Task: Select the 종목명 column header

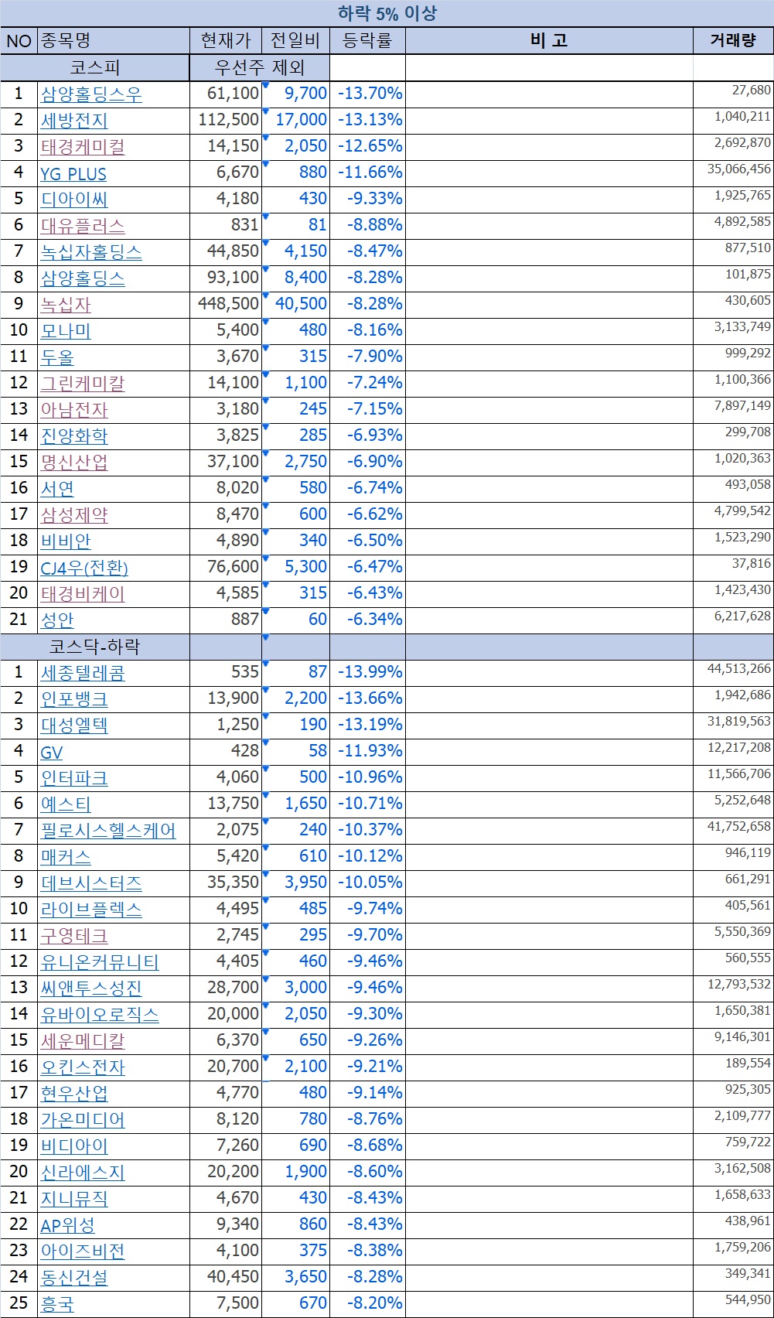Action: tap(114, 41)
